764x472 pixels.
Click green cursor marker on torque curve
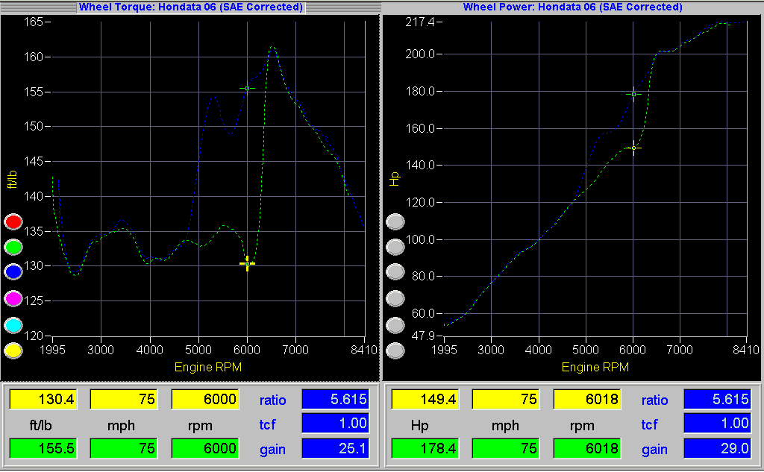(247, 88)
